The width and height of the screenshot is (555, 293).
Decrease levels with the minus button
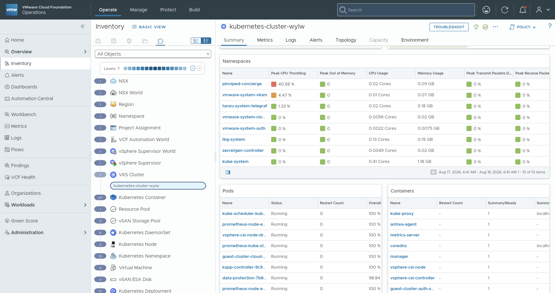(192, 68)
